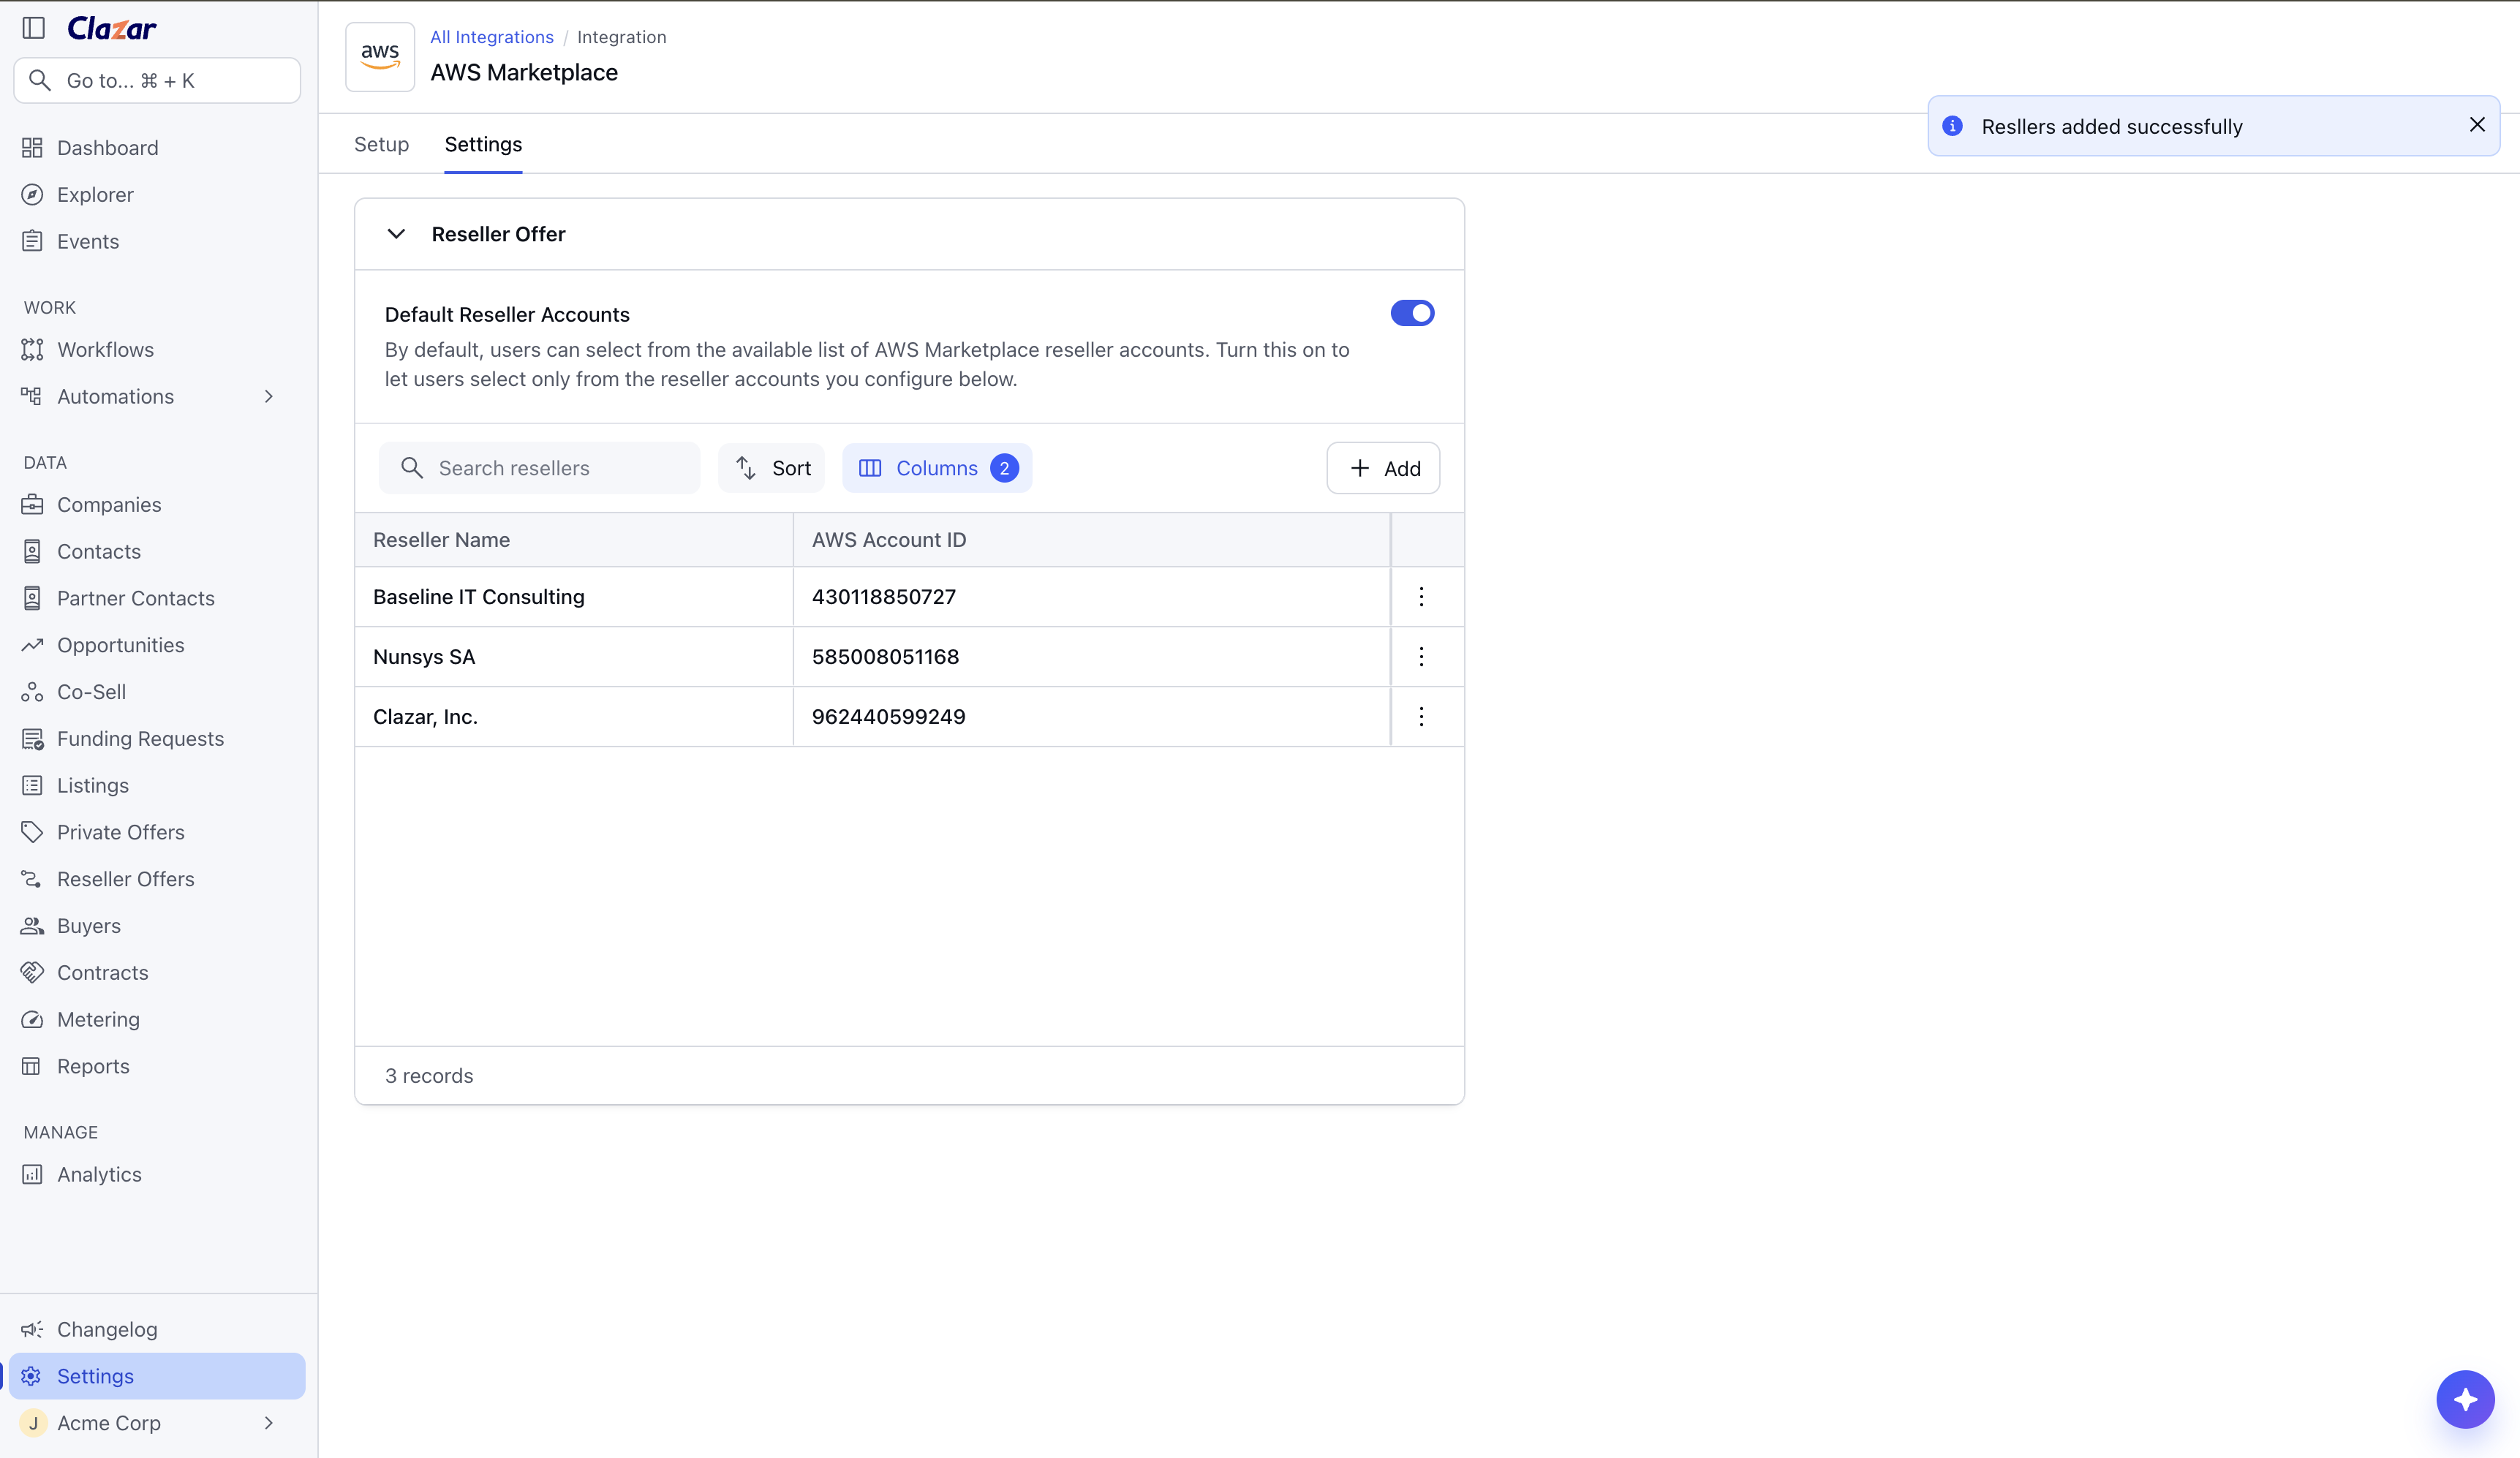The height and width of the screenshot is (1458, 2520).
Task: Dismiss the Resllers added successfully notification
Action: pos(2476,125)
